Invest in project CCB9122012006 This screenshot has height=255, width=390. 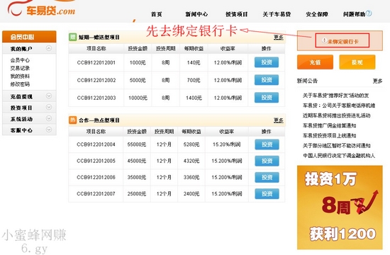pyautogui.click(x=267, y=177)
